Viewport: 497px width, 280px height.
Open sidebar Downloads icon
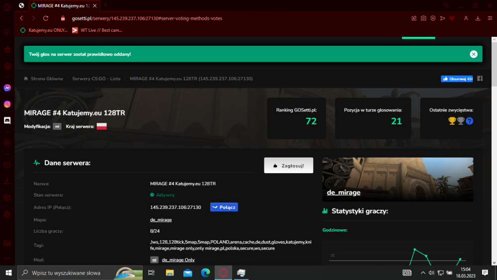(x=7, y=182)
